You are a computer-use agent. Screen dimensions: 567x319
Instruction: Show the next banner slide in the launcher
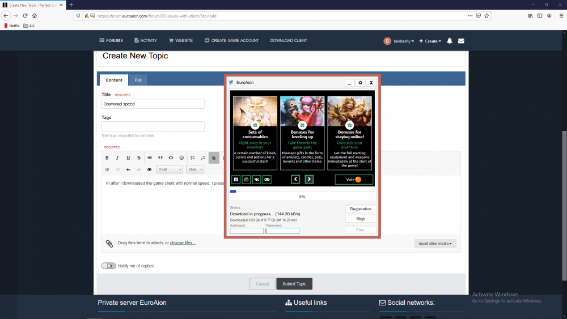pyautogui.click(x=309, y=180)
